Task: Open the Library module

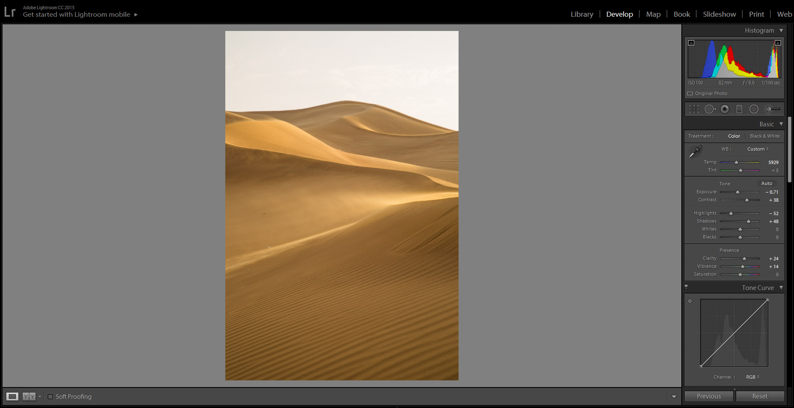Action: tap(582, 14)
